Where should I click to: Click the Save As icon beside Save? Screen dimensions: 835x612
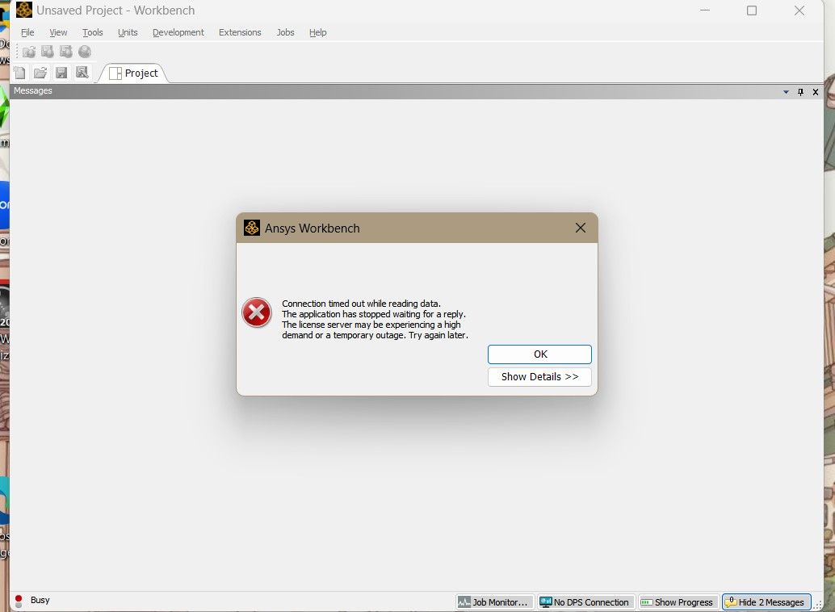tap(82, 73)
